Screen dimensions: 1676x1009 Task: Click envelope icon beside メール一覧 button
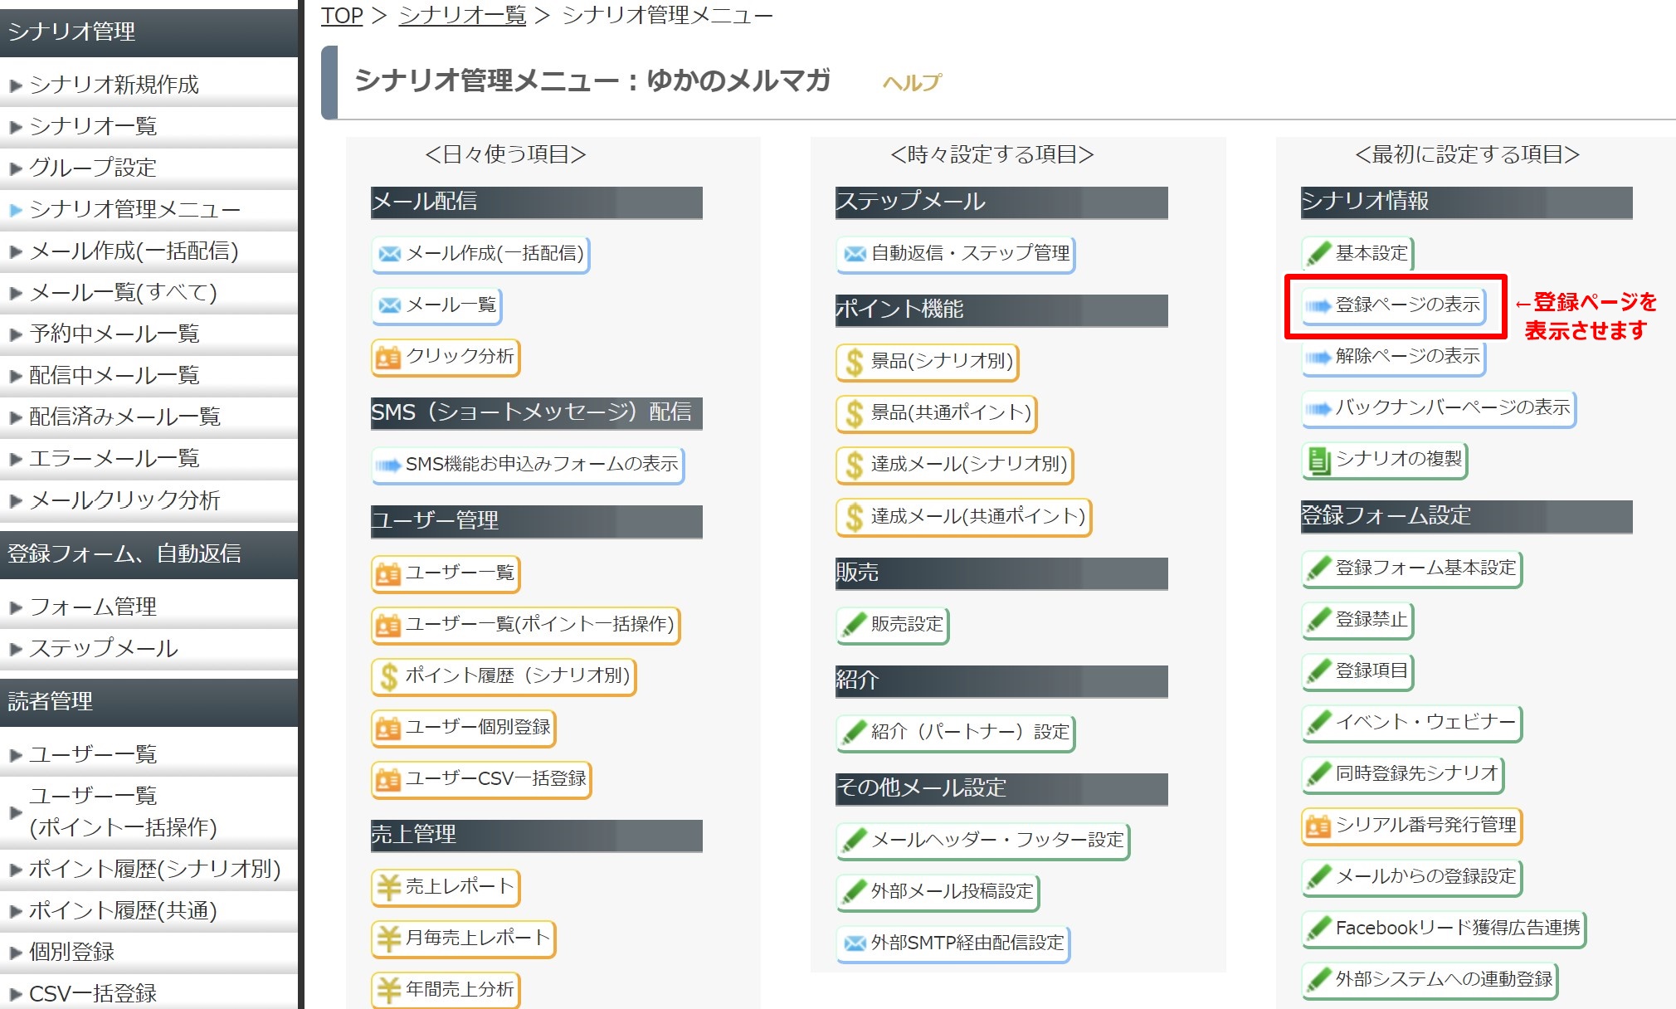coord(389,305)
